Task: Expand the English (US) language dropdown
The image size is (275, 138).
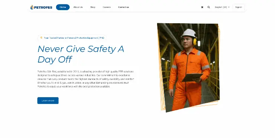Action: pos(222,7)
